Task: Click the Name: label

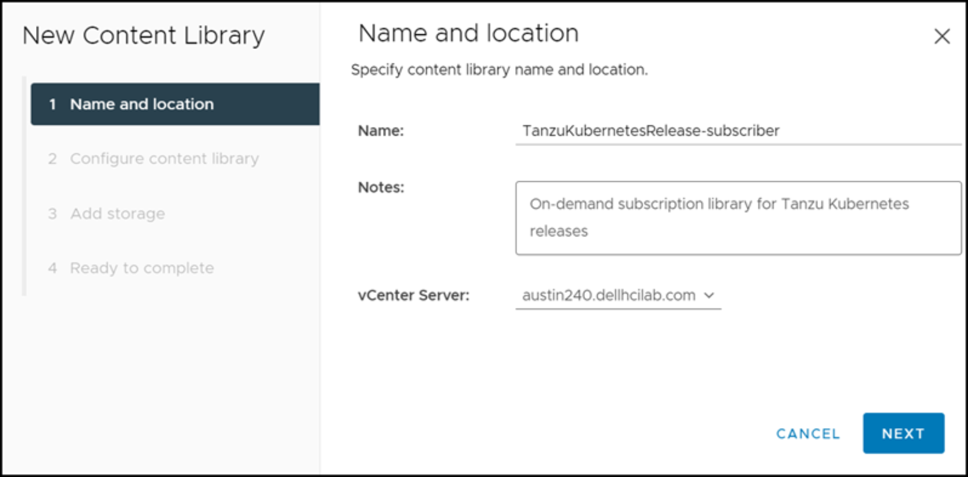Action: pyautogui.click(x=381, y=131)
